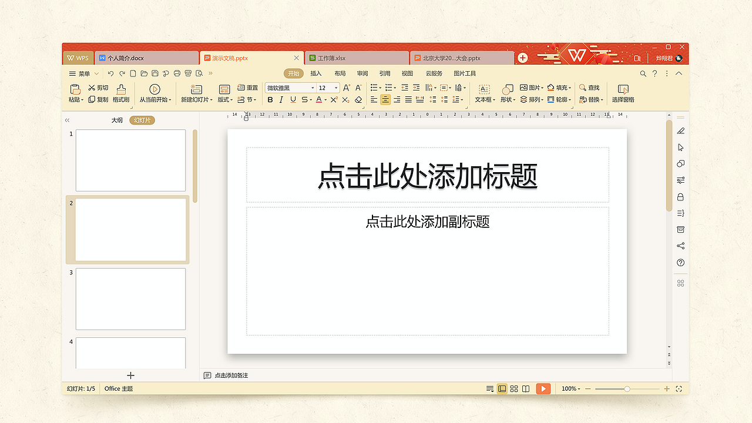The image size is (752, 423).
Task: Switch to 个人简介.docx document tab
Action: point(147,58)
